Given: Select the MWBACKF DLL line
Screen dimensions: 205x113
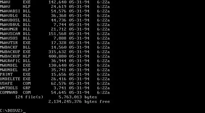Looking at the screenshot, I should click(55, 47).
